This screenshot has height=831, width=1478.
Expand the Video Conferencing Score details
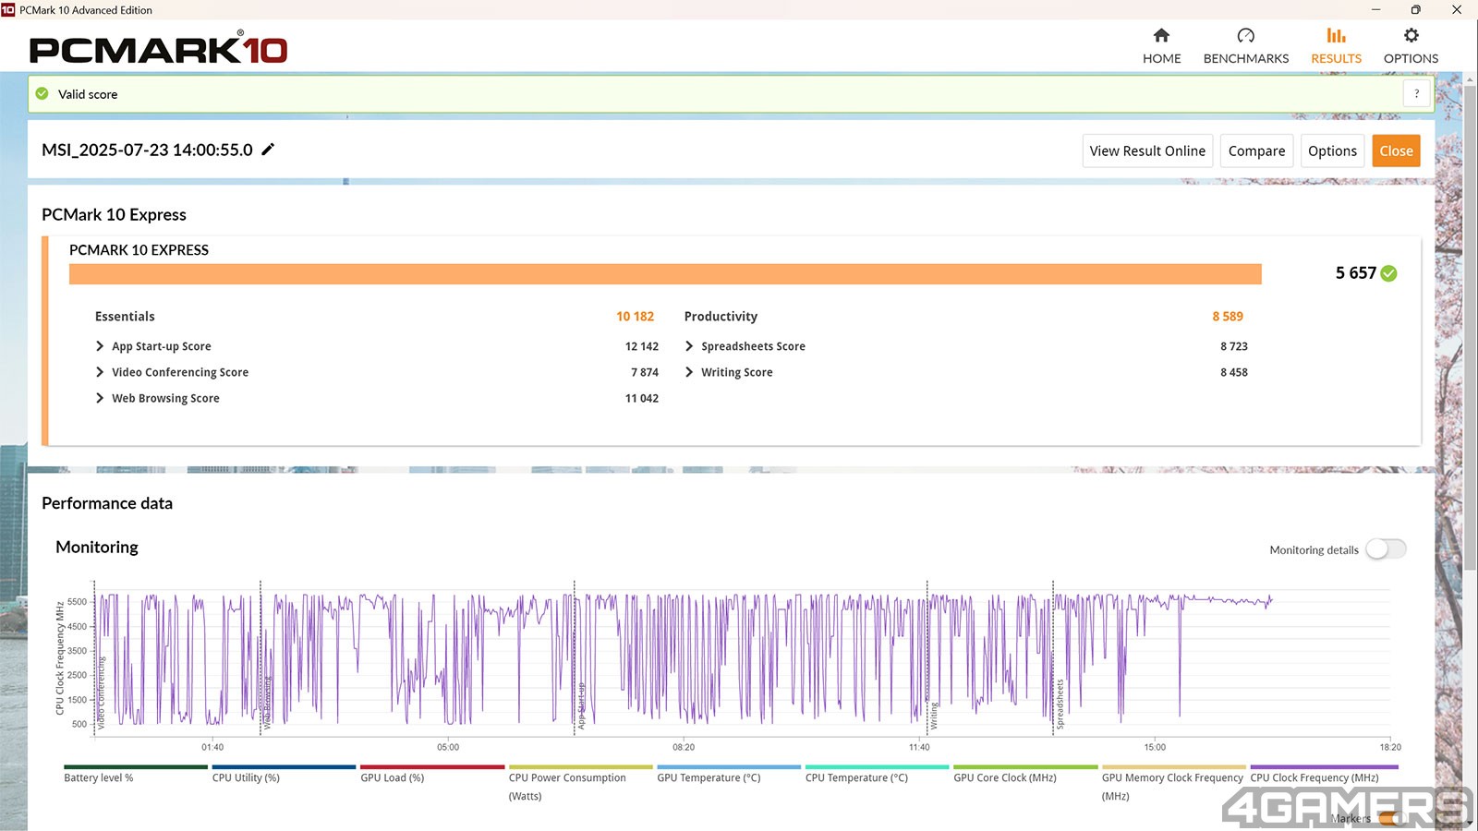tap(100, 372)
